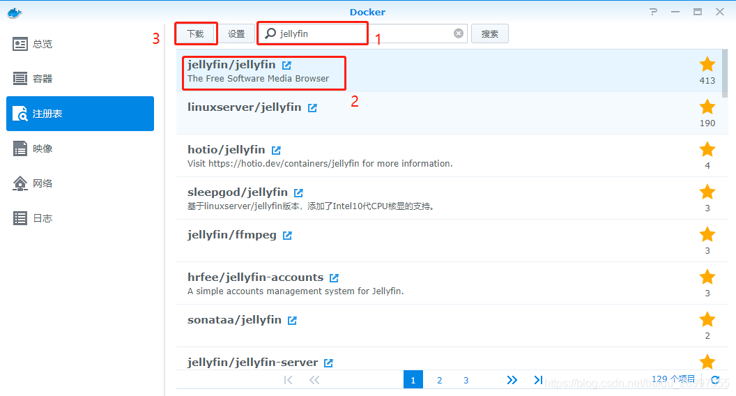Open 总览 overview section
The width and height of the screenshot is (736, 396).
tap(79, 44)
